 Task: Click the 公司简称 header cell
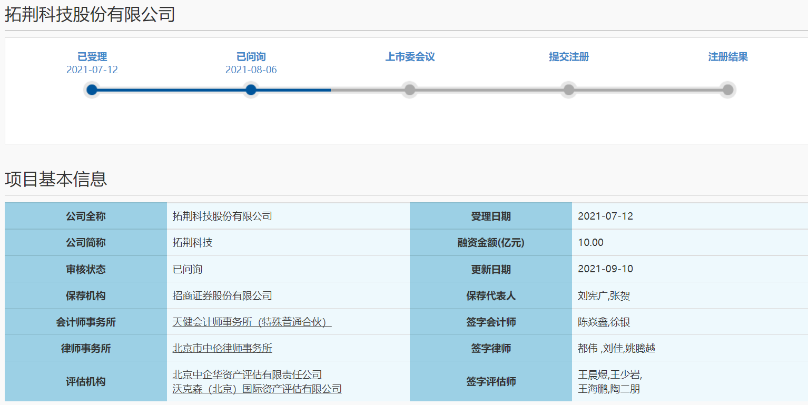pos(86,243)
